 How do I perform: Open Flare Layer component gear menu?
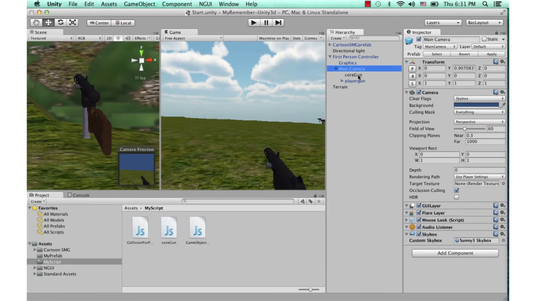tap(502, 212)
